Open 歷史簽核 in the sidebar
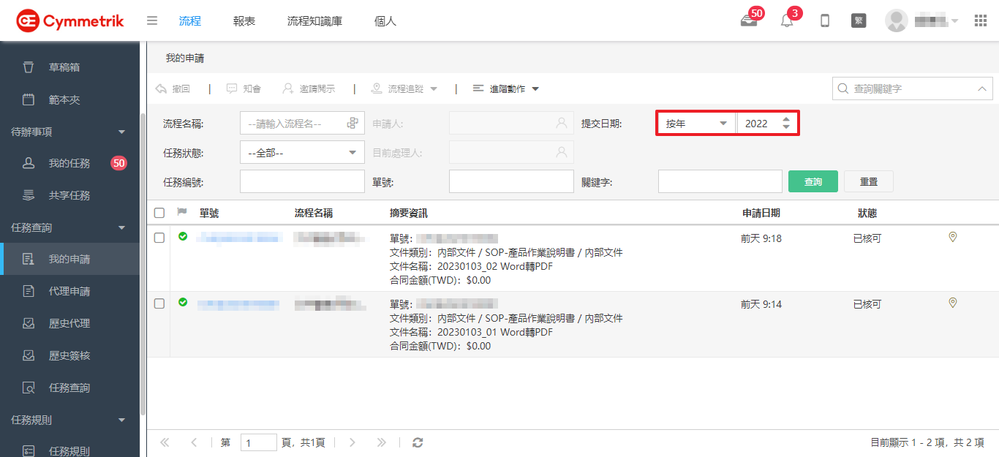This screenshot has width=999, height=457. click(69, 355)
